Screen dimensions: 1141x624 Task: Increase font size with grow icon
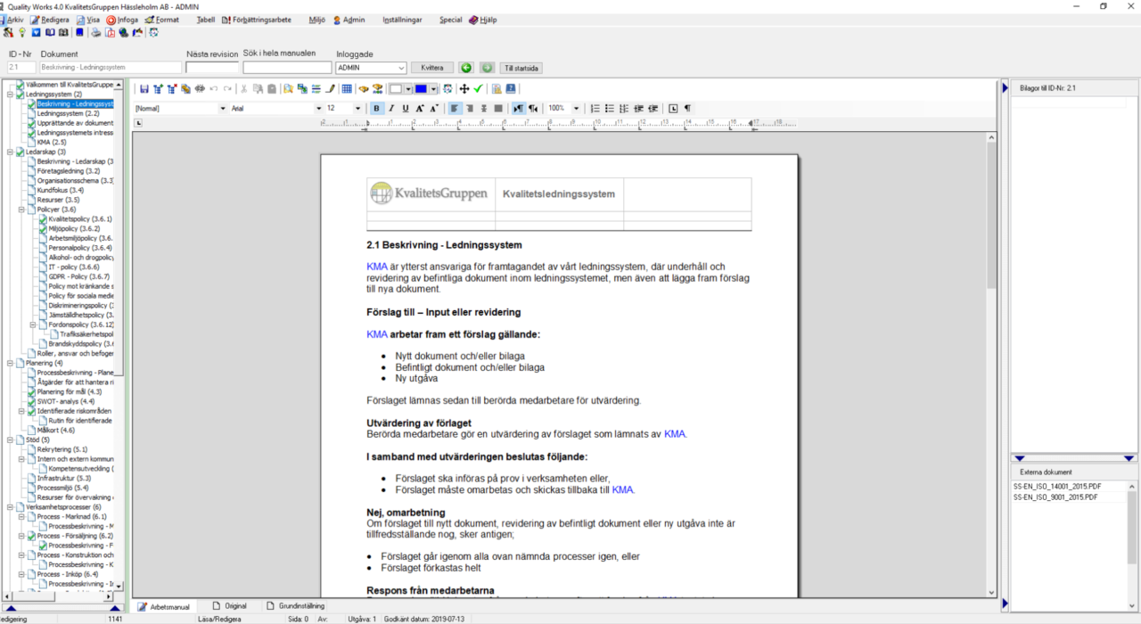420,108
